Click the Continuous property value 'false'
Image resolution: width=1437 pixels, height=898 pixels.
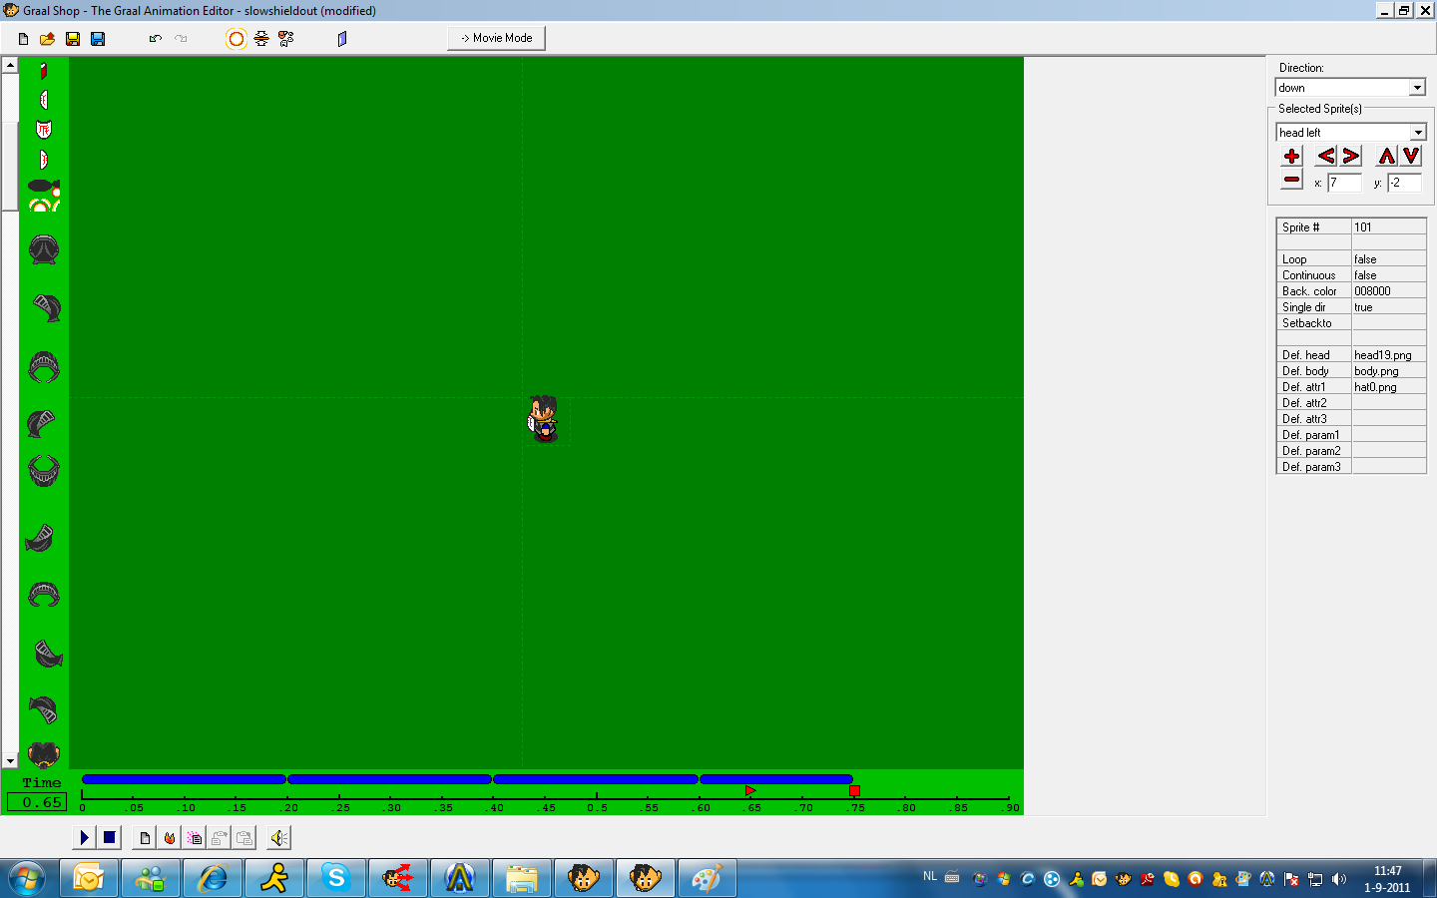(1387, 275)
